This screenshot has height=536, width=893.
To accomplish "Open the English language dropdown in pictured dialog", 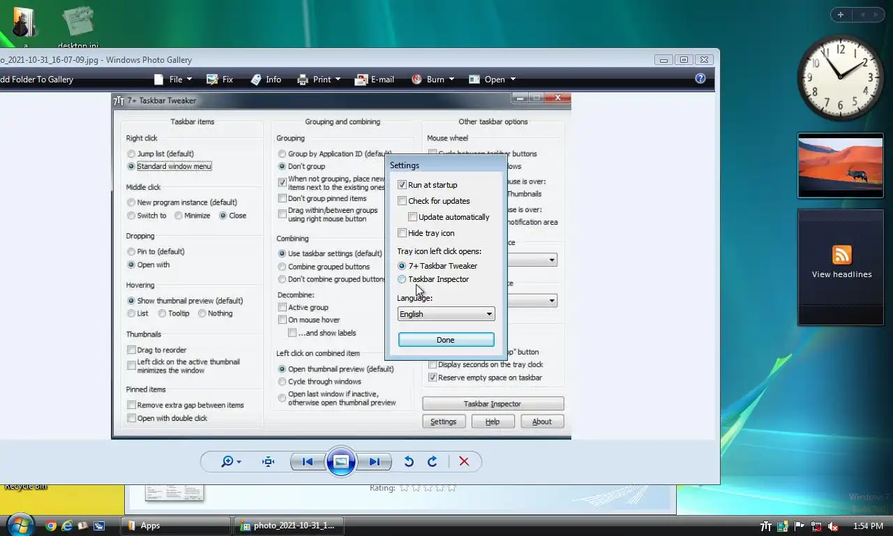I will point(446,314).
